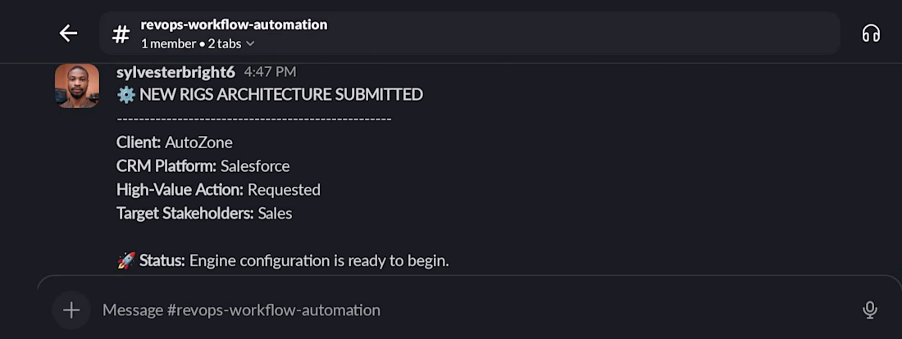Screen dimensions: 902x339
Task: Click the rocket emoji beside Status
Action: click(126, 260)
